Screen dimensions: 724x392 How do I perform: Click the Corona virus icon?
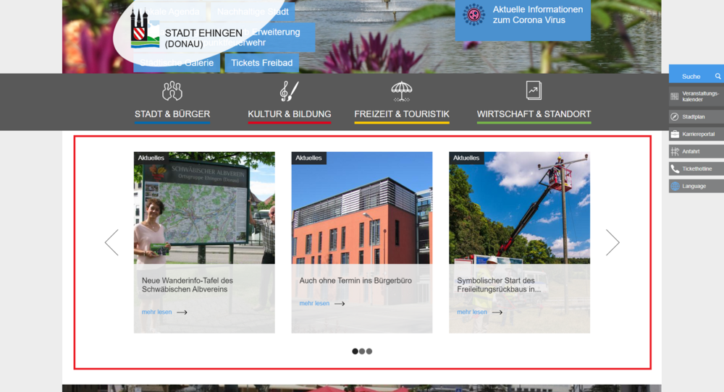pyautogui.click(x=473, y=14)
